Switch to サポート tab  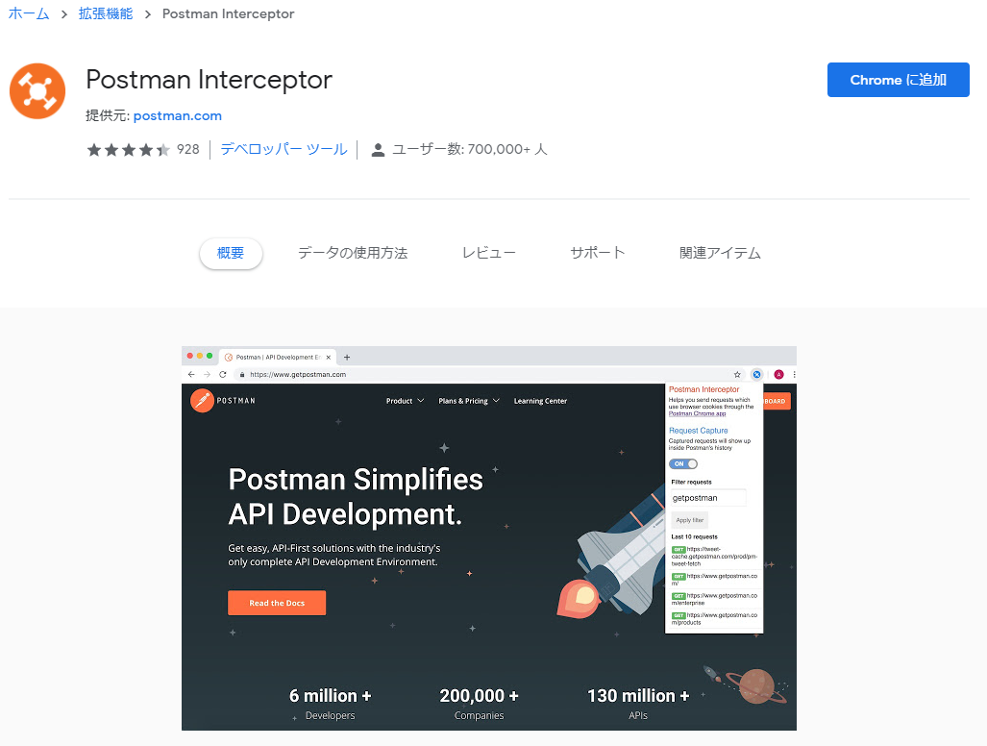pyautogui.click(x=598, y=253)
